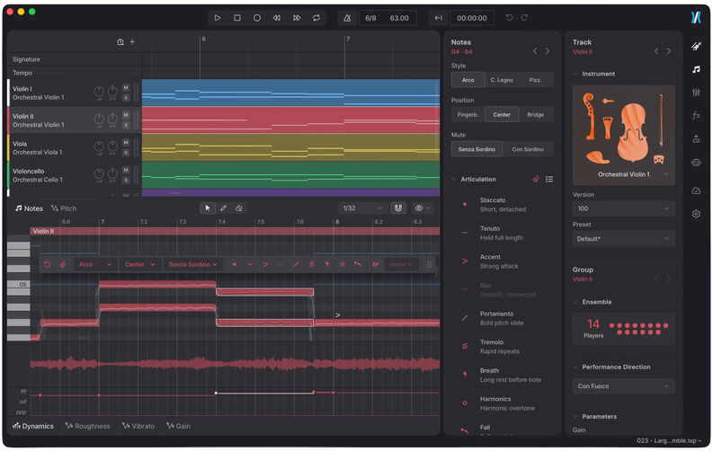
Task: Add a track with the plus icon
Action: [132, 42]
